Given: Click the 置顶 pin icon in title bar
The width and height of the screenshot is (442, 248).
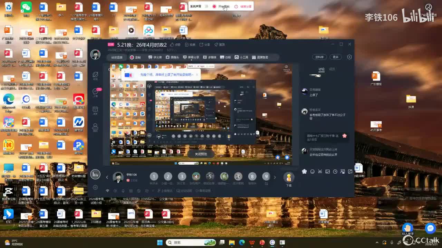Looking at the screenshot, I should [x=220, y=45].
